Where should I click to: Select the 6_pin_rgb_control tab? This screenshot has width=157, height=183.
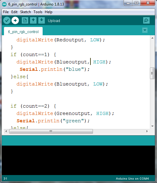click(23, 32)
